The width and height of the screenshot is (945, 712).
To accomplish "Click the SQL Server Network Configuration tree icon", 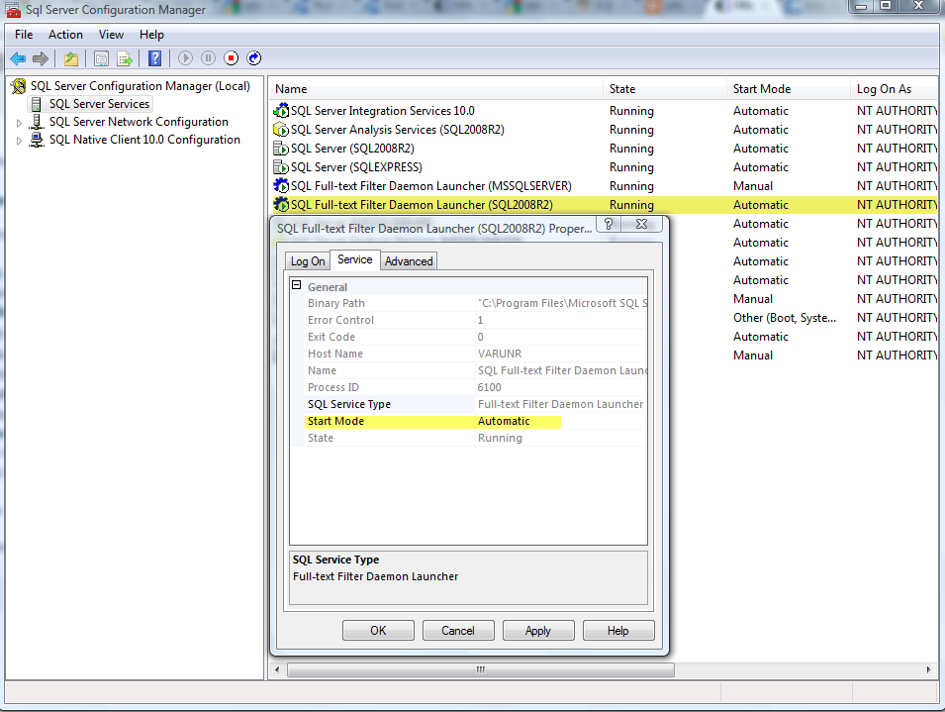I will (37, 122).
